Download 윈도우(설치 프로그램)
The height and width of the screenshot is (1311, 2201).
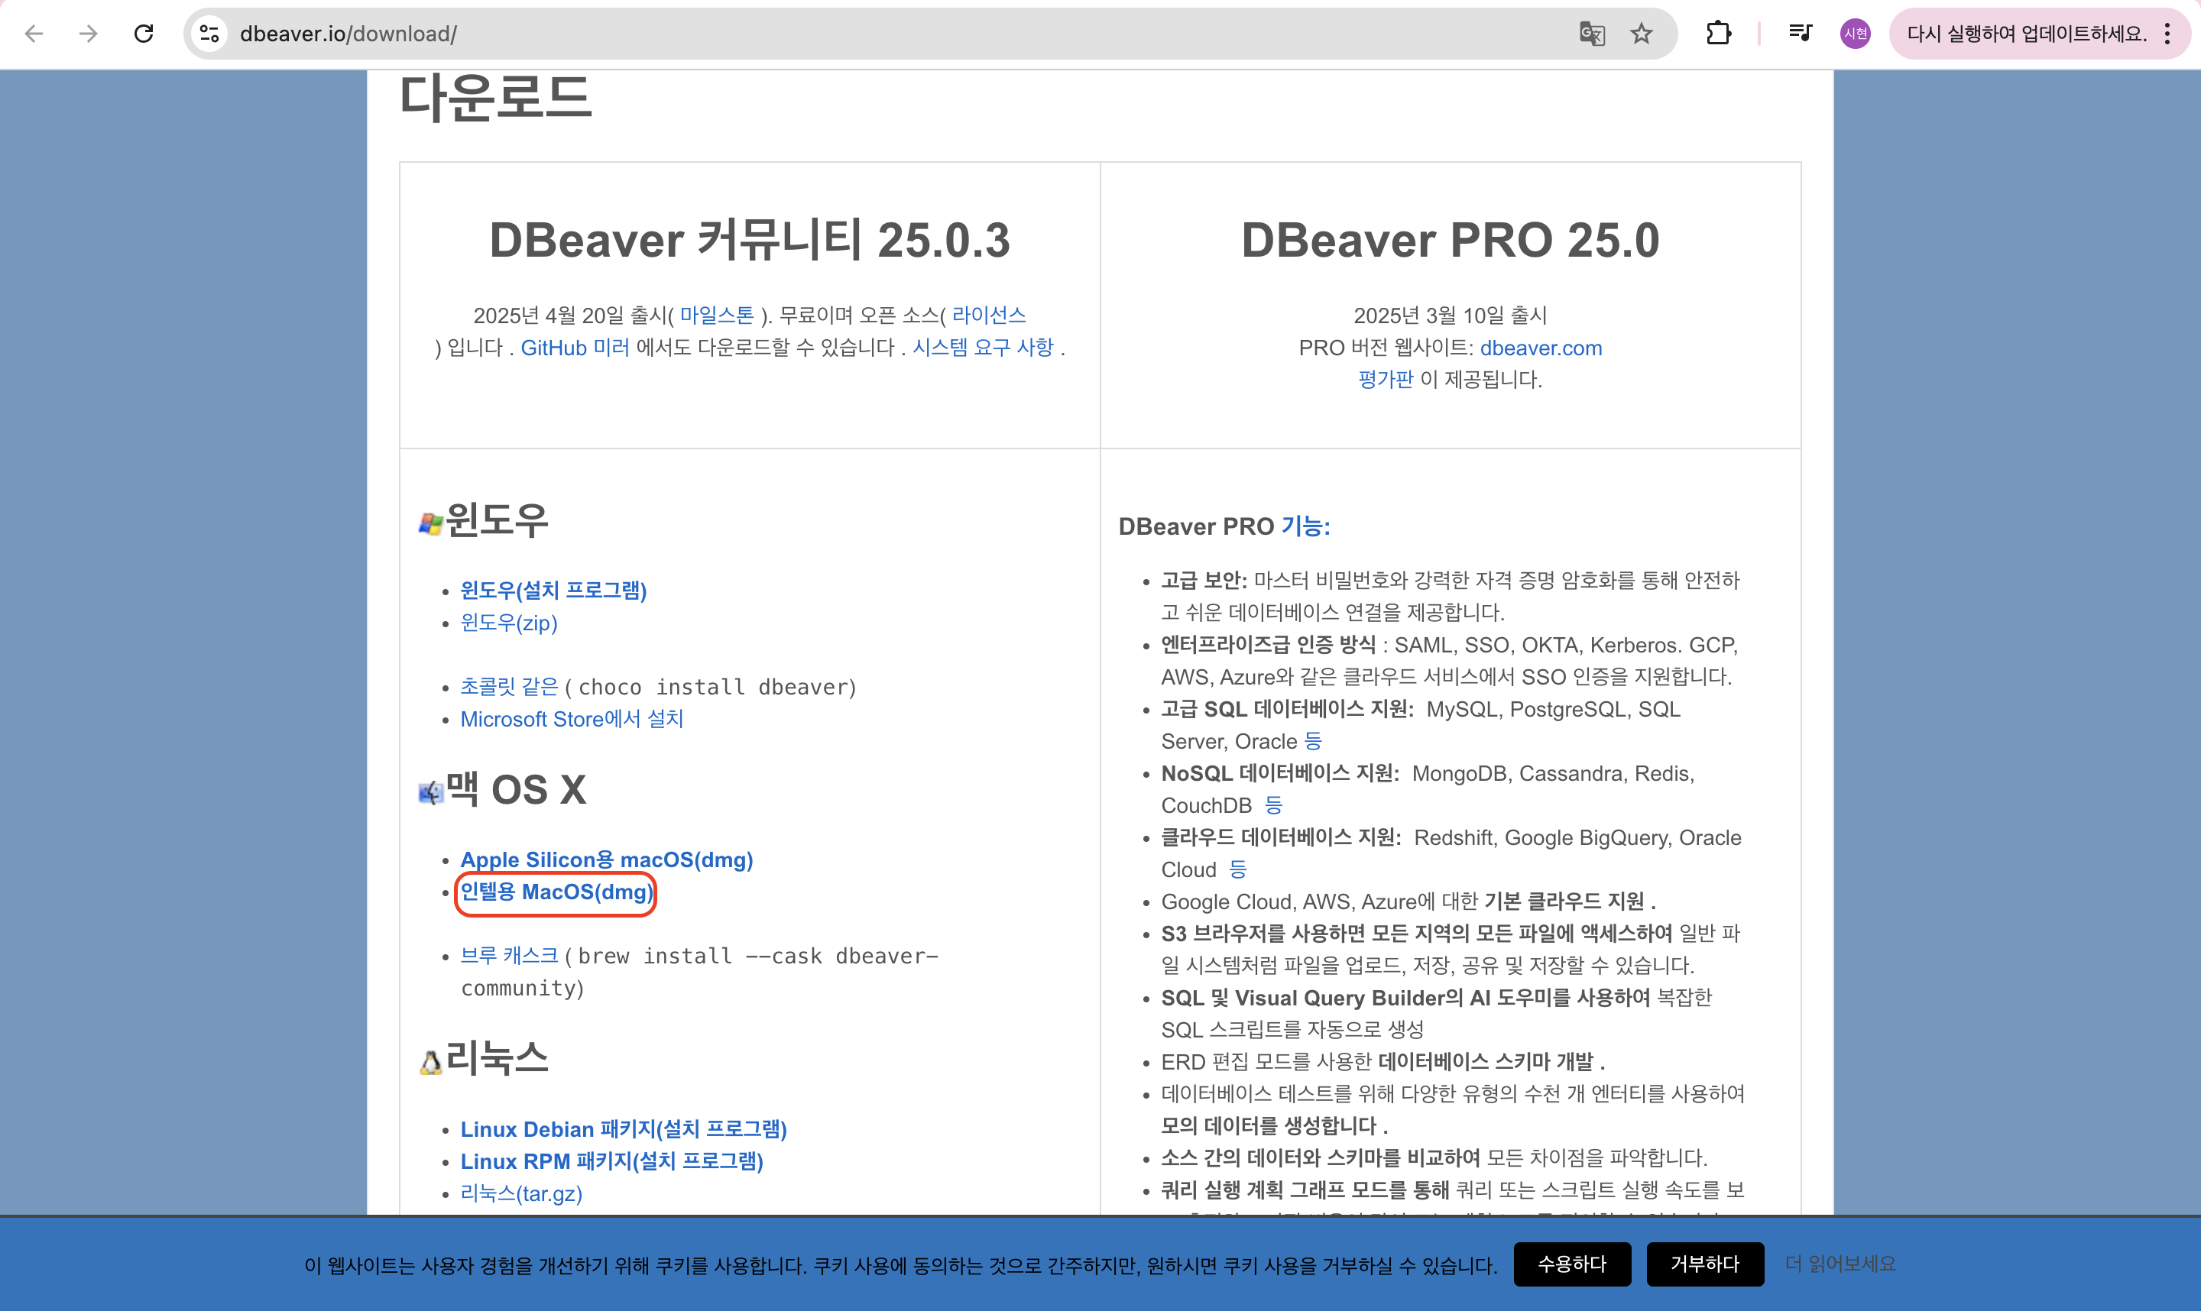point(554,590)
